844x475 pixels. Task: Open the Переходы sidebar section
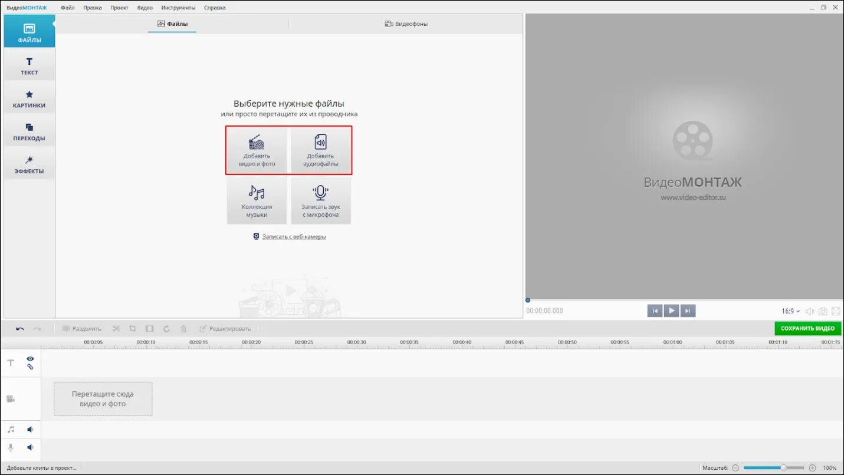(x=29, y=131)
